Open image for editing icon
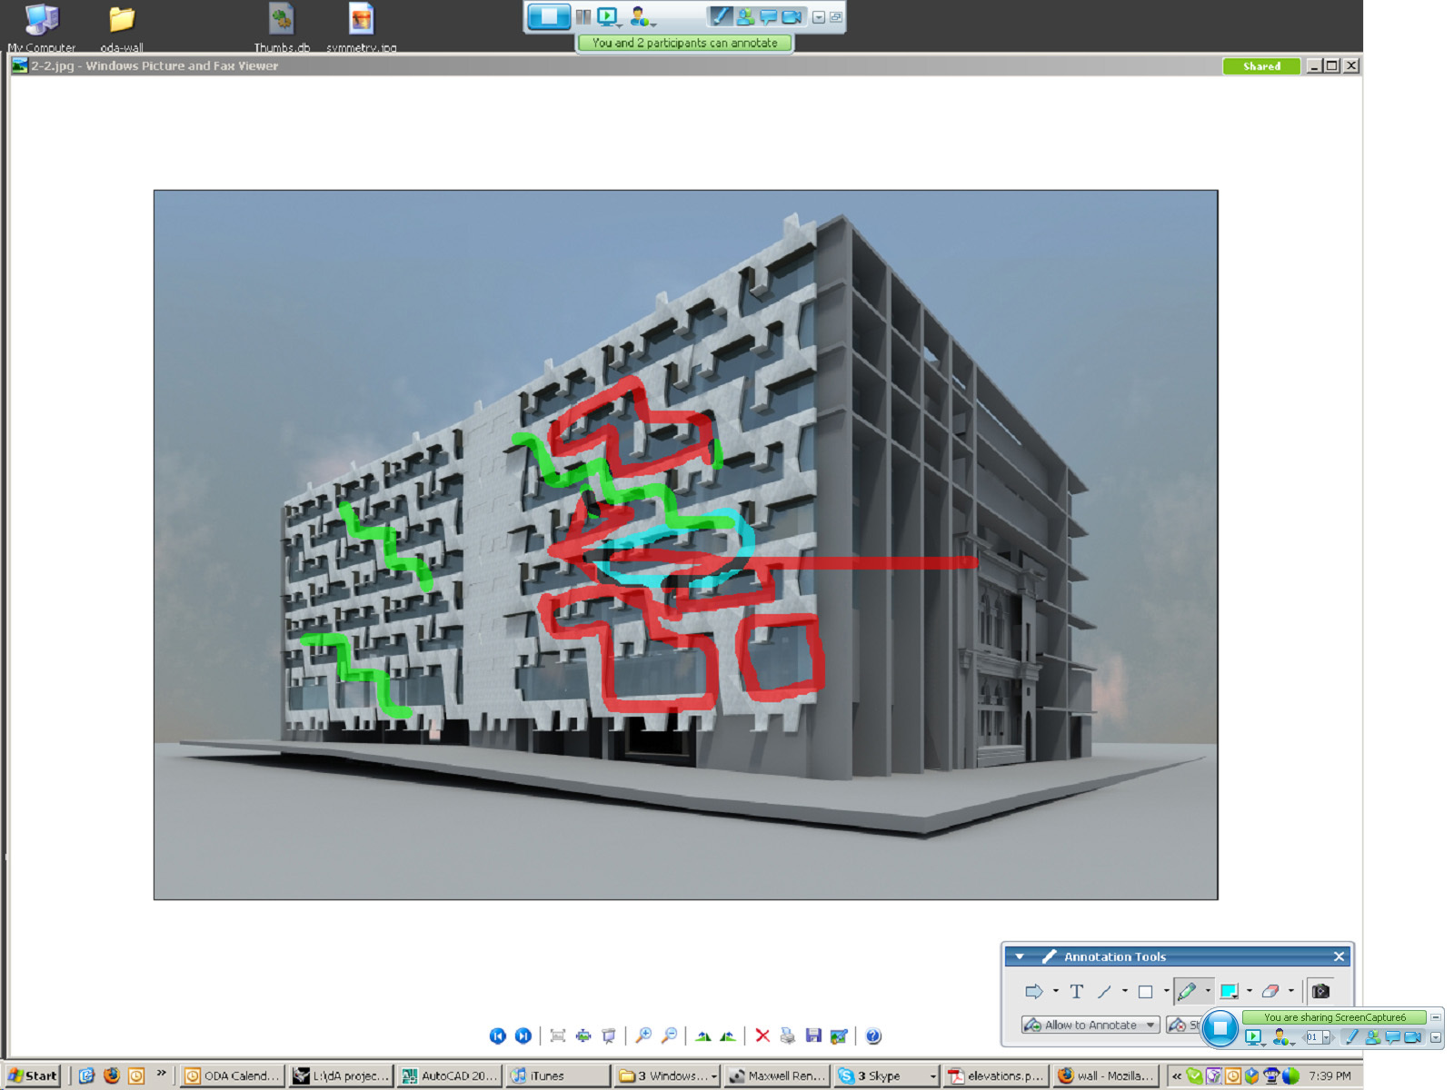This screenshot has height=1090, width=1454. 839,1035
